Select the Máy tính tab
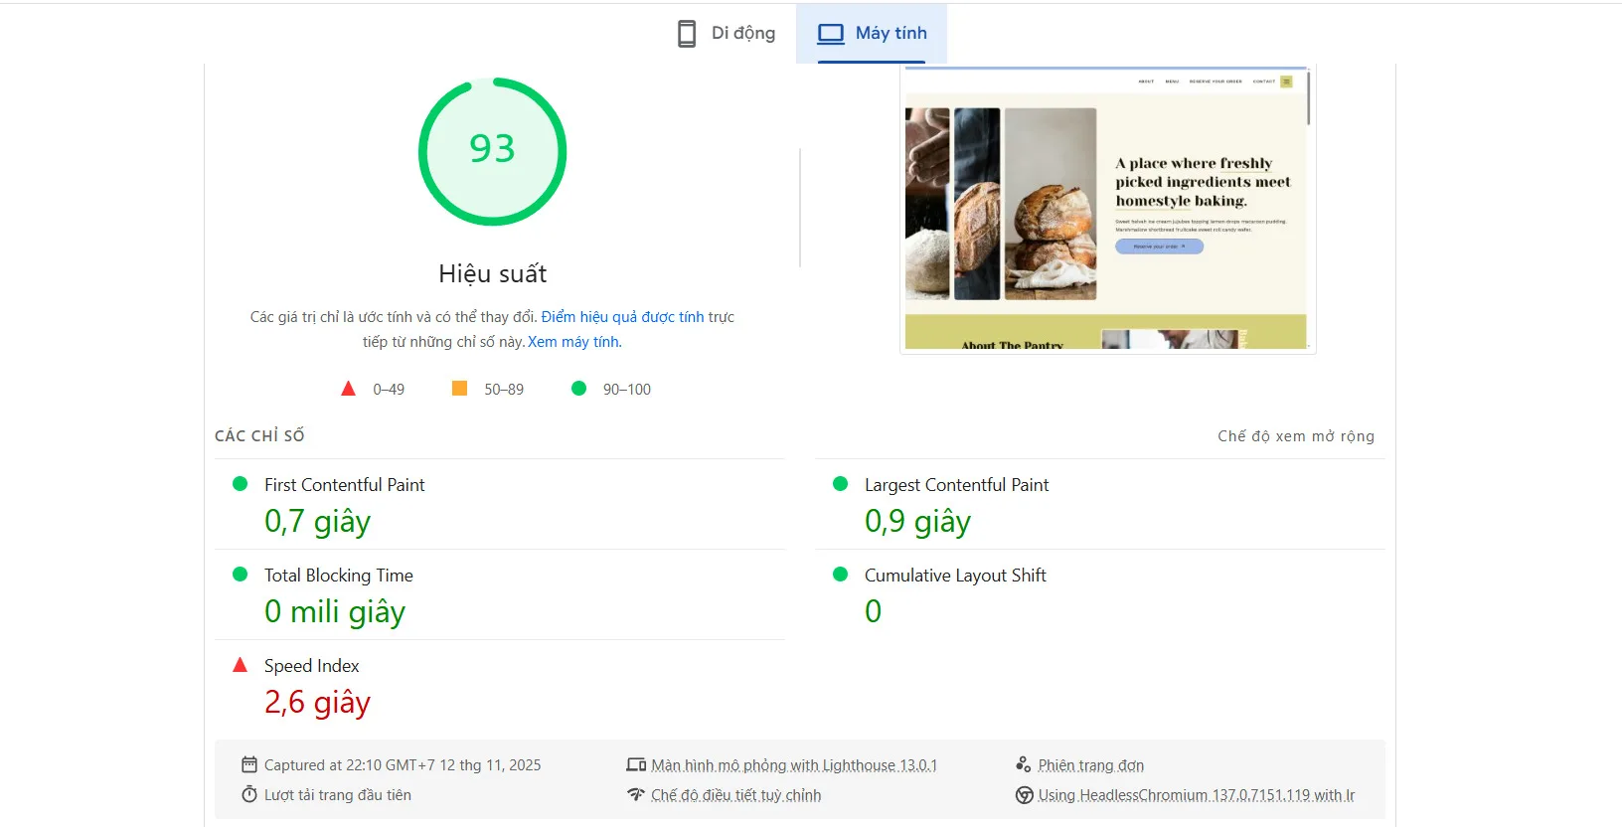Screen dimensions: 1622x827 point(872,34)
